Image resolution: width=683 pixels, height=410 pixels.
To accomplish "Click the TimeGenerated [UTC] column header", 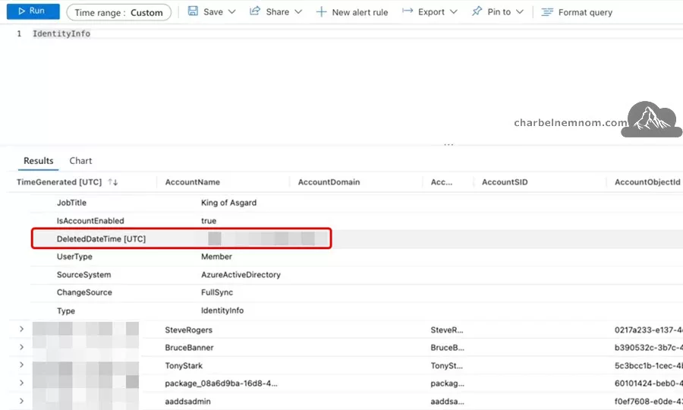I will (x=58, y=182).
